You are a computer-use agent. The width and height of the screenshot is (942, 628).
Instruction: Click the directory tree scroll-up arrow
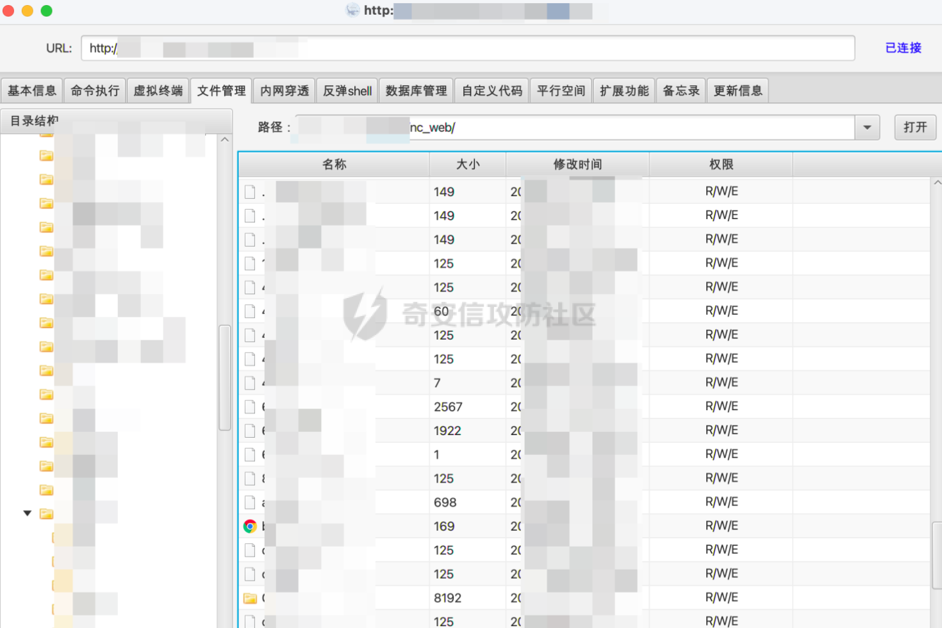pyautogui.click(x=225, y=140)
